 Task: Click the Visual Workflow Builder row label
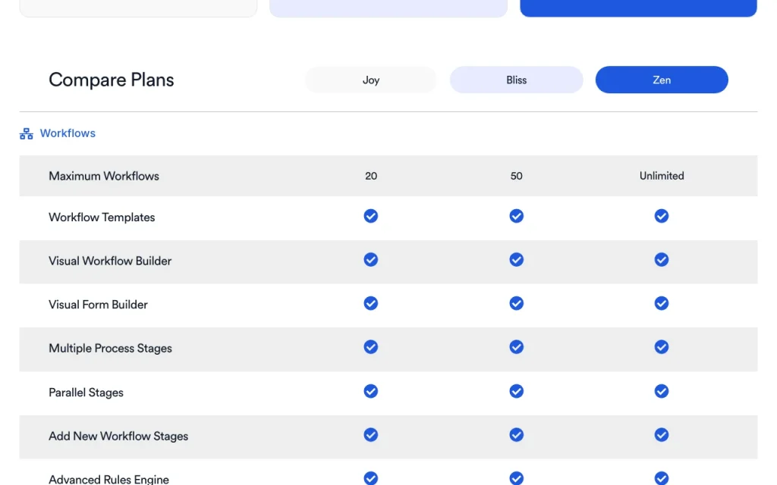click(x=110, y=261)
